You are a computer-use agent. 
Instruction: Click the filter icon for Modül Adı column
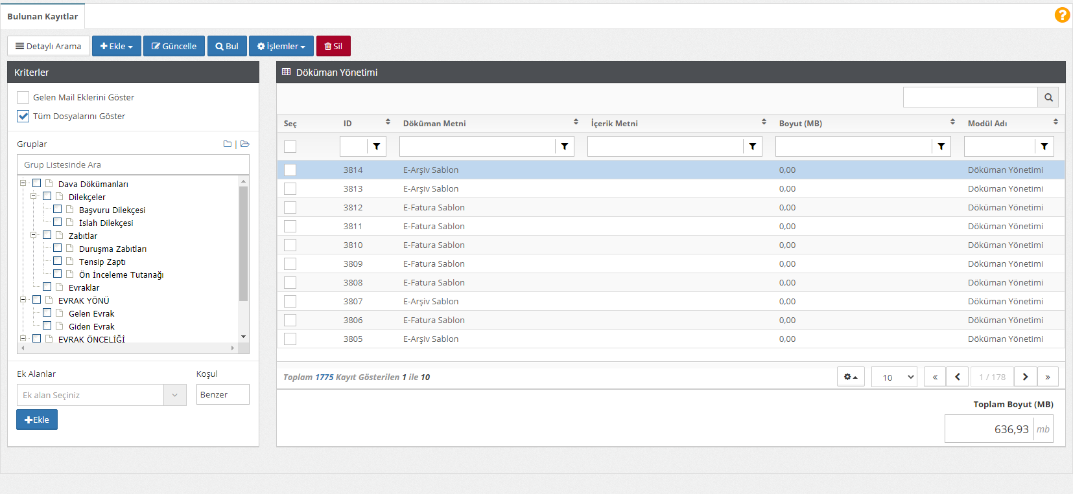[1044, 147]
